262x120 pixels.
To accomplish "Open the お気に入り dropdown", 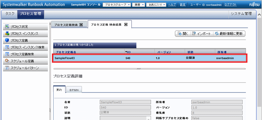I will [x=156, y=5].
